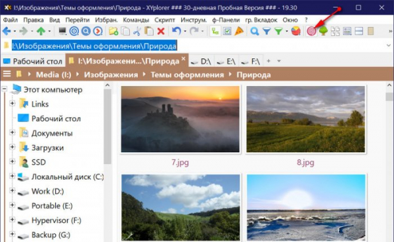Open the address bar dropdown chevron
Viewport: 394px width, 242px height.
[389, 46]
